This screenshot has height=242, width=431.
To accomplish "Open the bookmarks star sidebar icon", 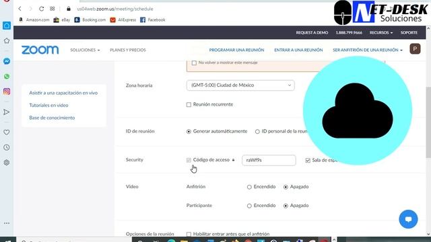I will click(x=7, y=41).
